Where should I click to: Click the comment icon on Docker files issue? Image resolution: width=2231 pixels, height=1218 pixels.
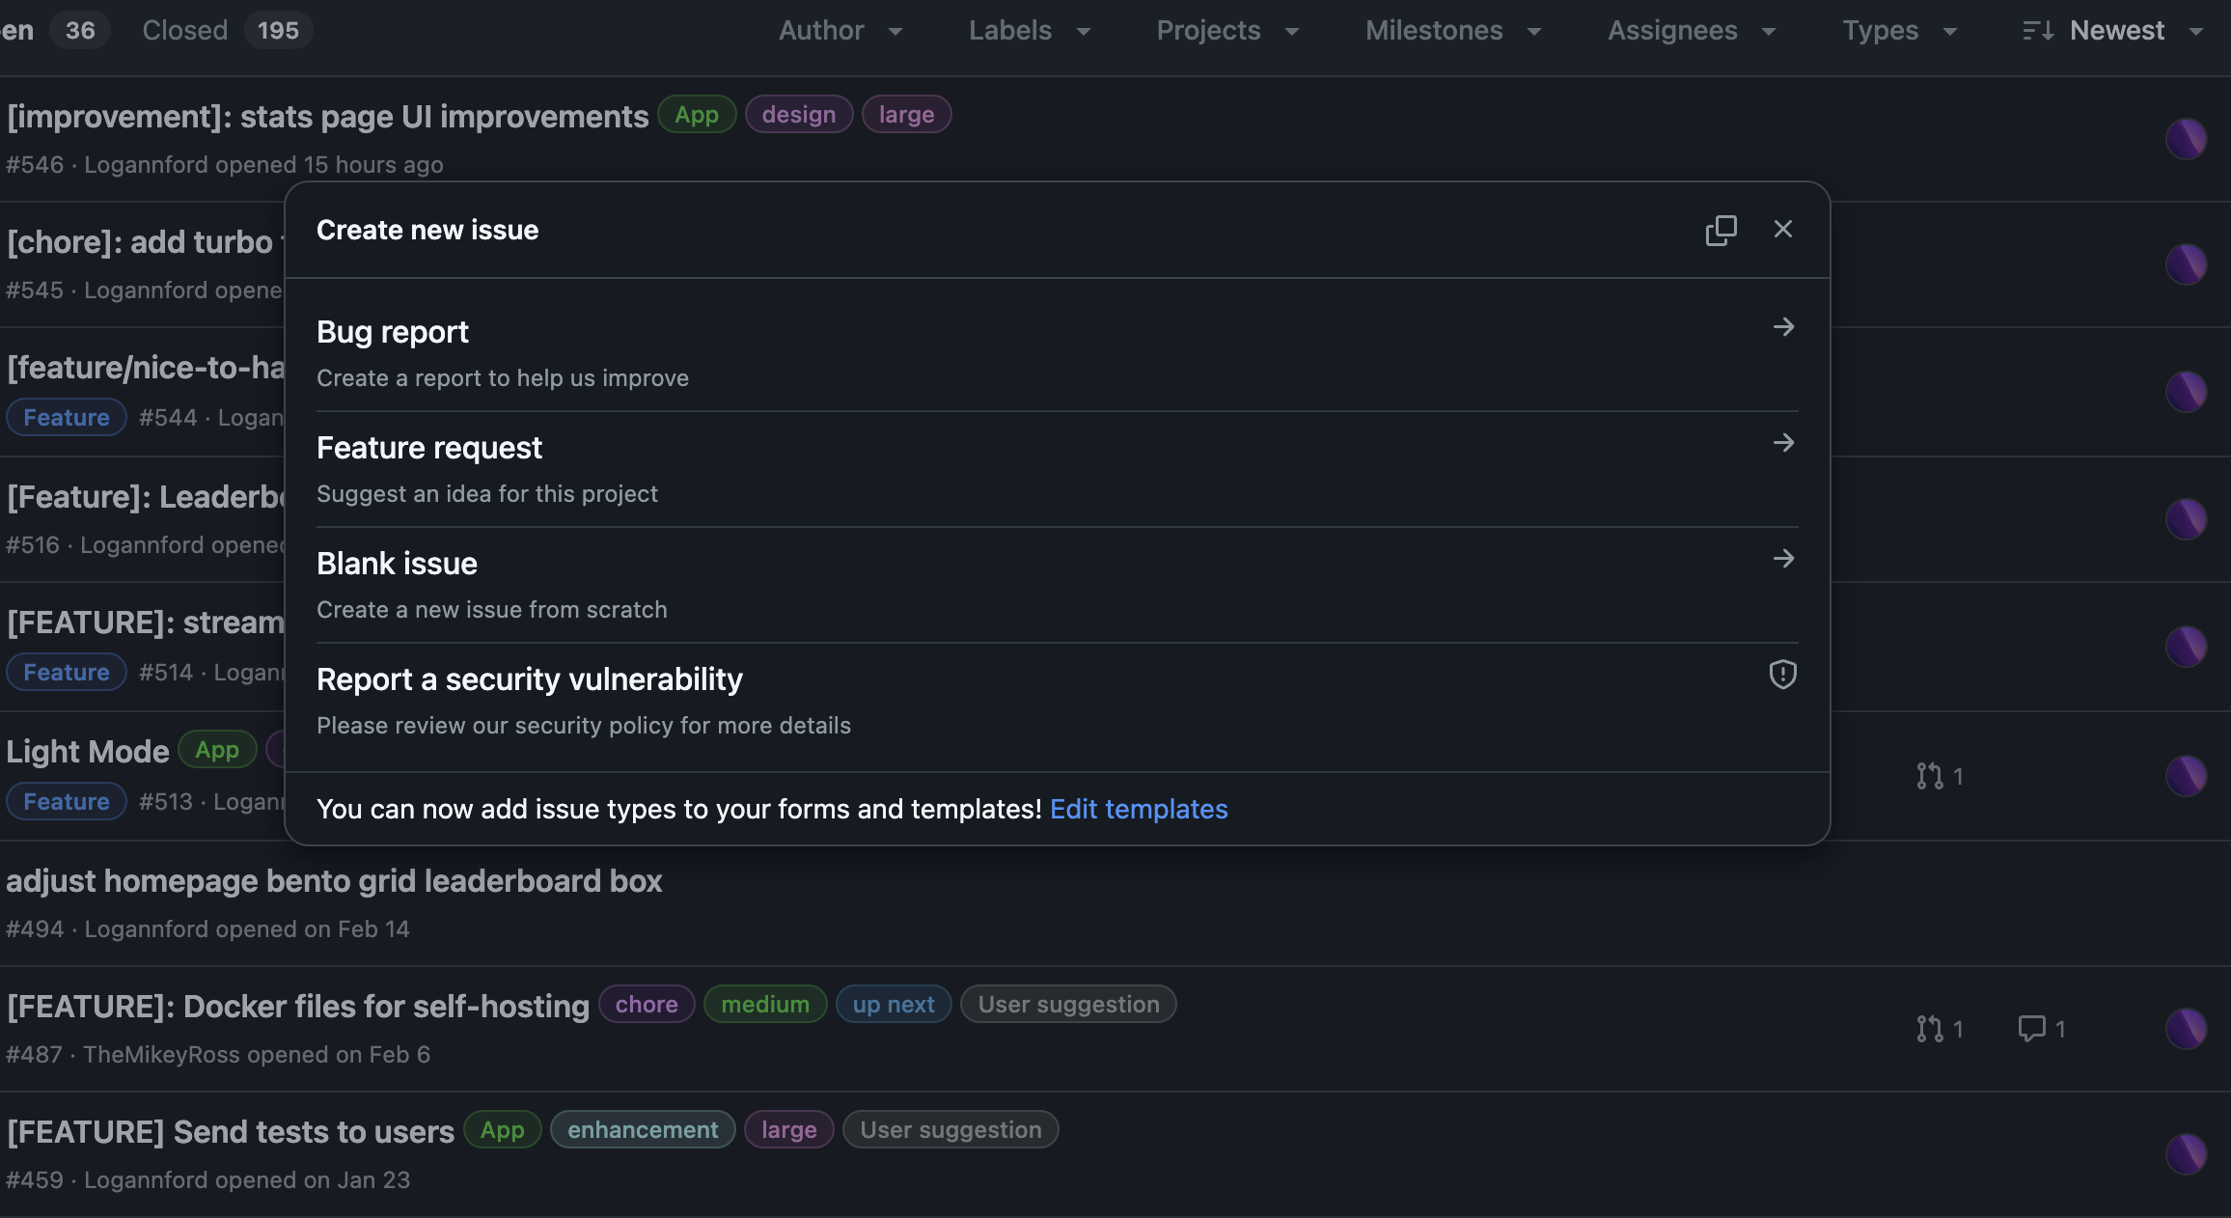(2031, 1029)
